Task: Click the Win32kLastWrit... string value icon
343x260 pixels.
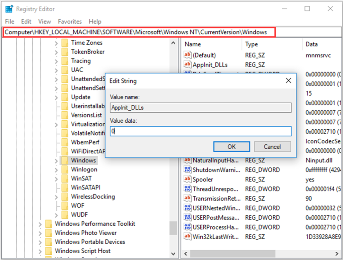Action: (188, 236)
